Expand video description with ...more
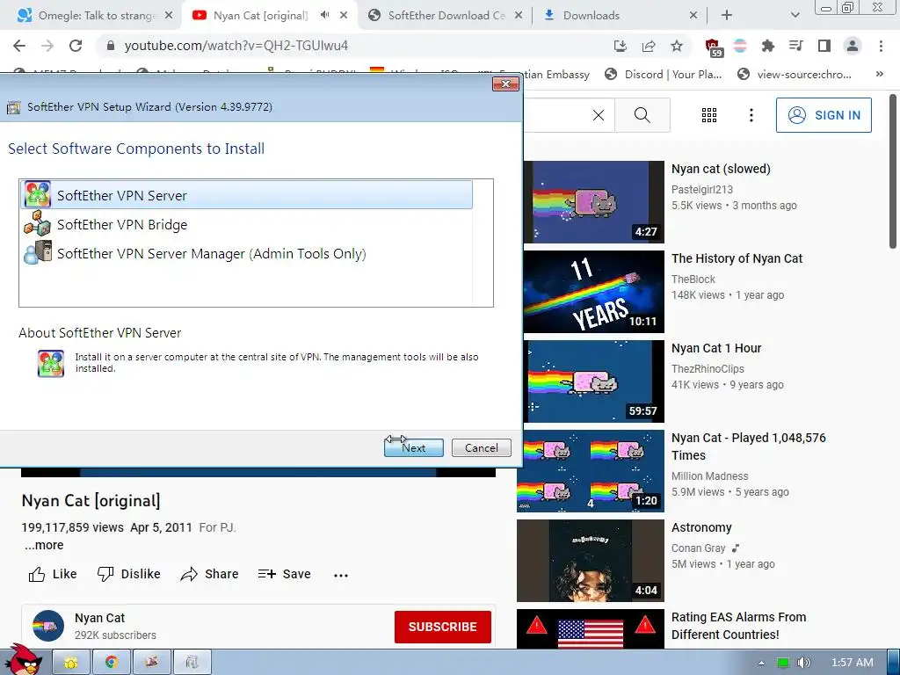 [x=44, y=545]
